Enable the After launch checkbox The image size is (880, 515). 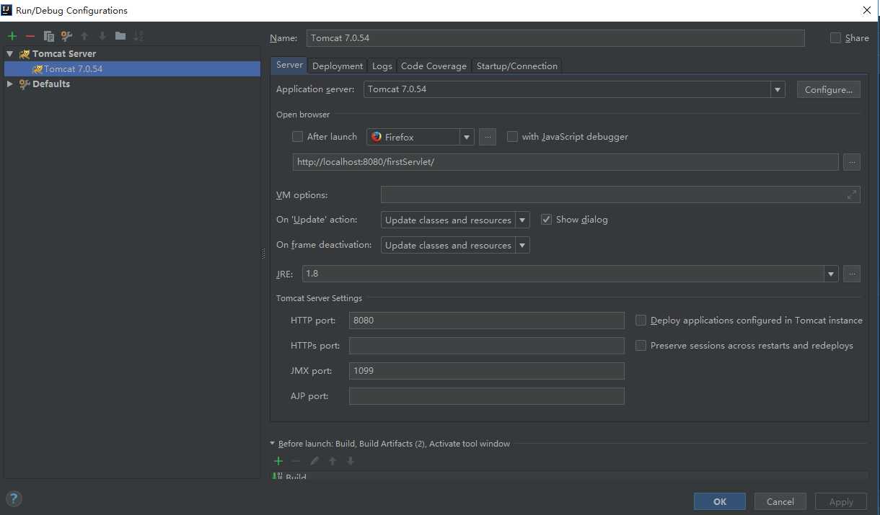point(297,137)
